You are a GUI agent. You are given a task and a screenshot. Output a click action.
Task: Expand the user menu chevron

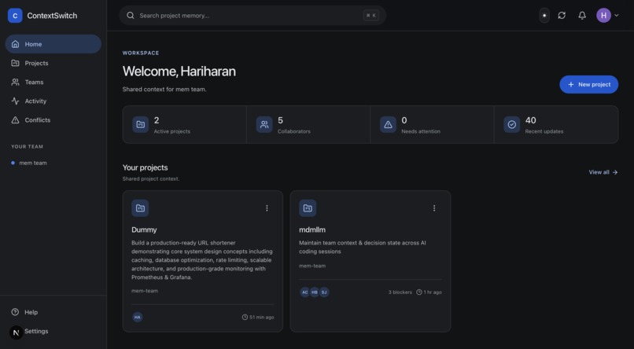616,16
